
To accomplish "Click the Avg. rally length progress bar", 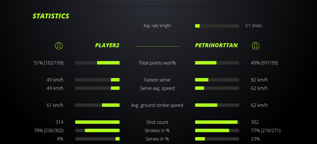I will tap(217, 26).
